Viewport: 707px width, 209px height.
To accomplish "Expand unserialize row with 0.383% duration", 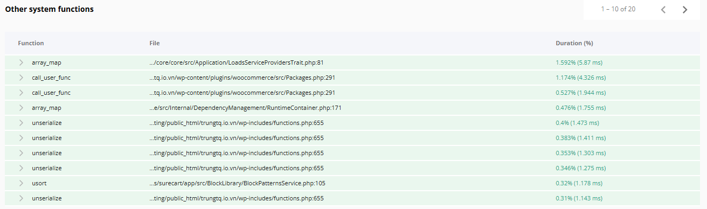I will (x=21, y=138).
